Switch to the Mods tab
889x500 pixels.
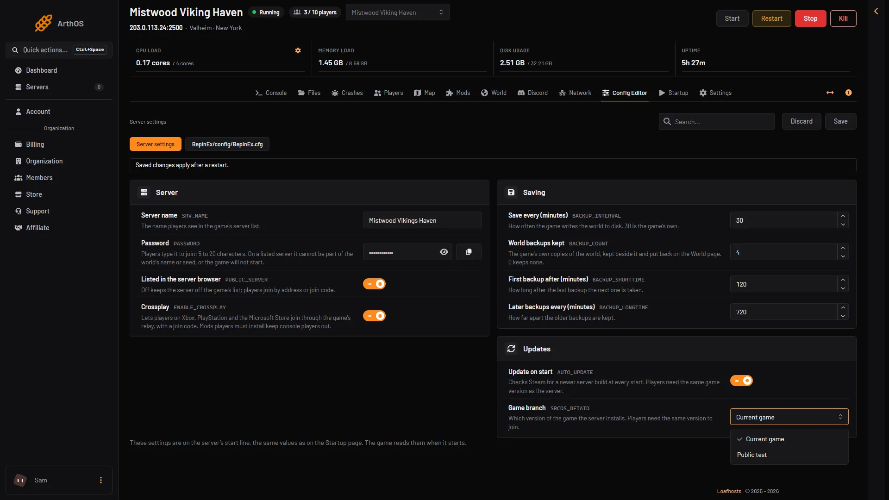[457, 93]
